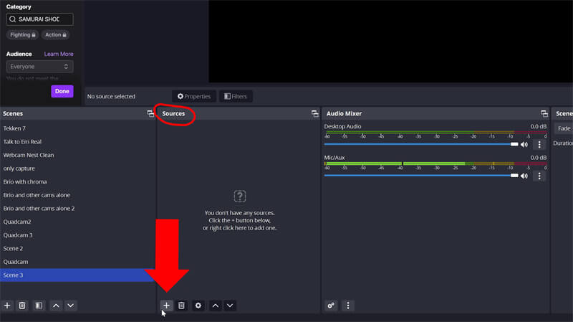Open advanced audio properties gear icon
Screen dimensions: 573x322
click(x=331, y=306)
